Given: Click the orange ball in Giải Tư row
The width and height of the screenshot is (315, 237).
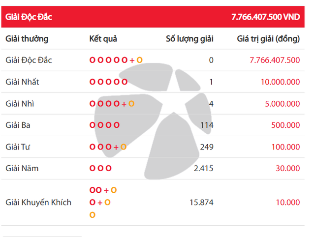Looking at the screenshot, I should click(124, 147).
